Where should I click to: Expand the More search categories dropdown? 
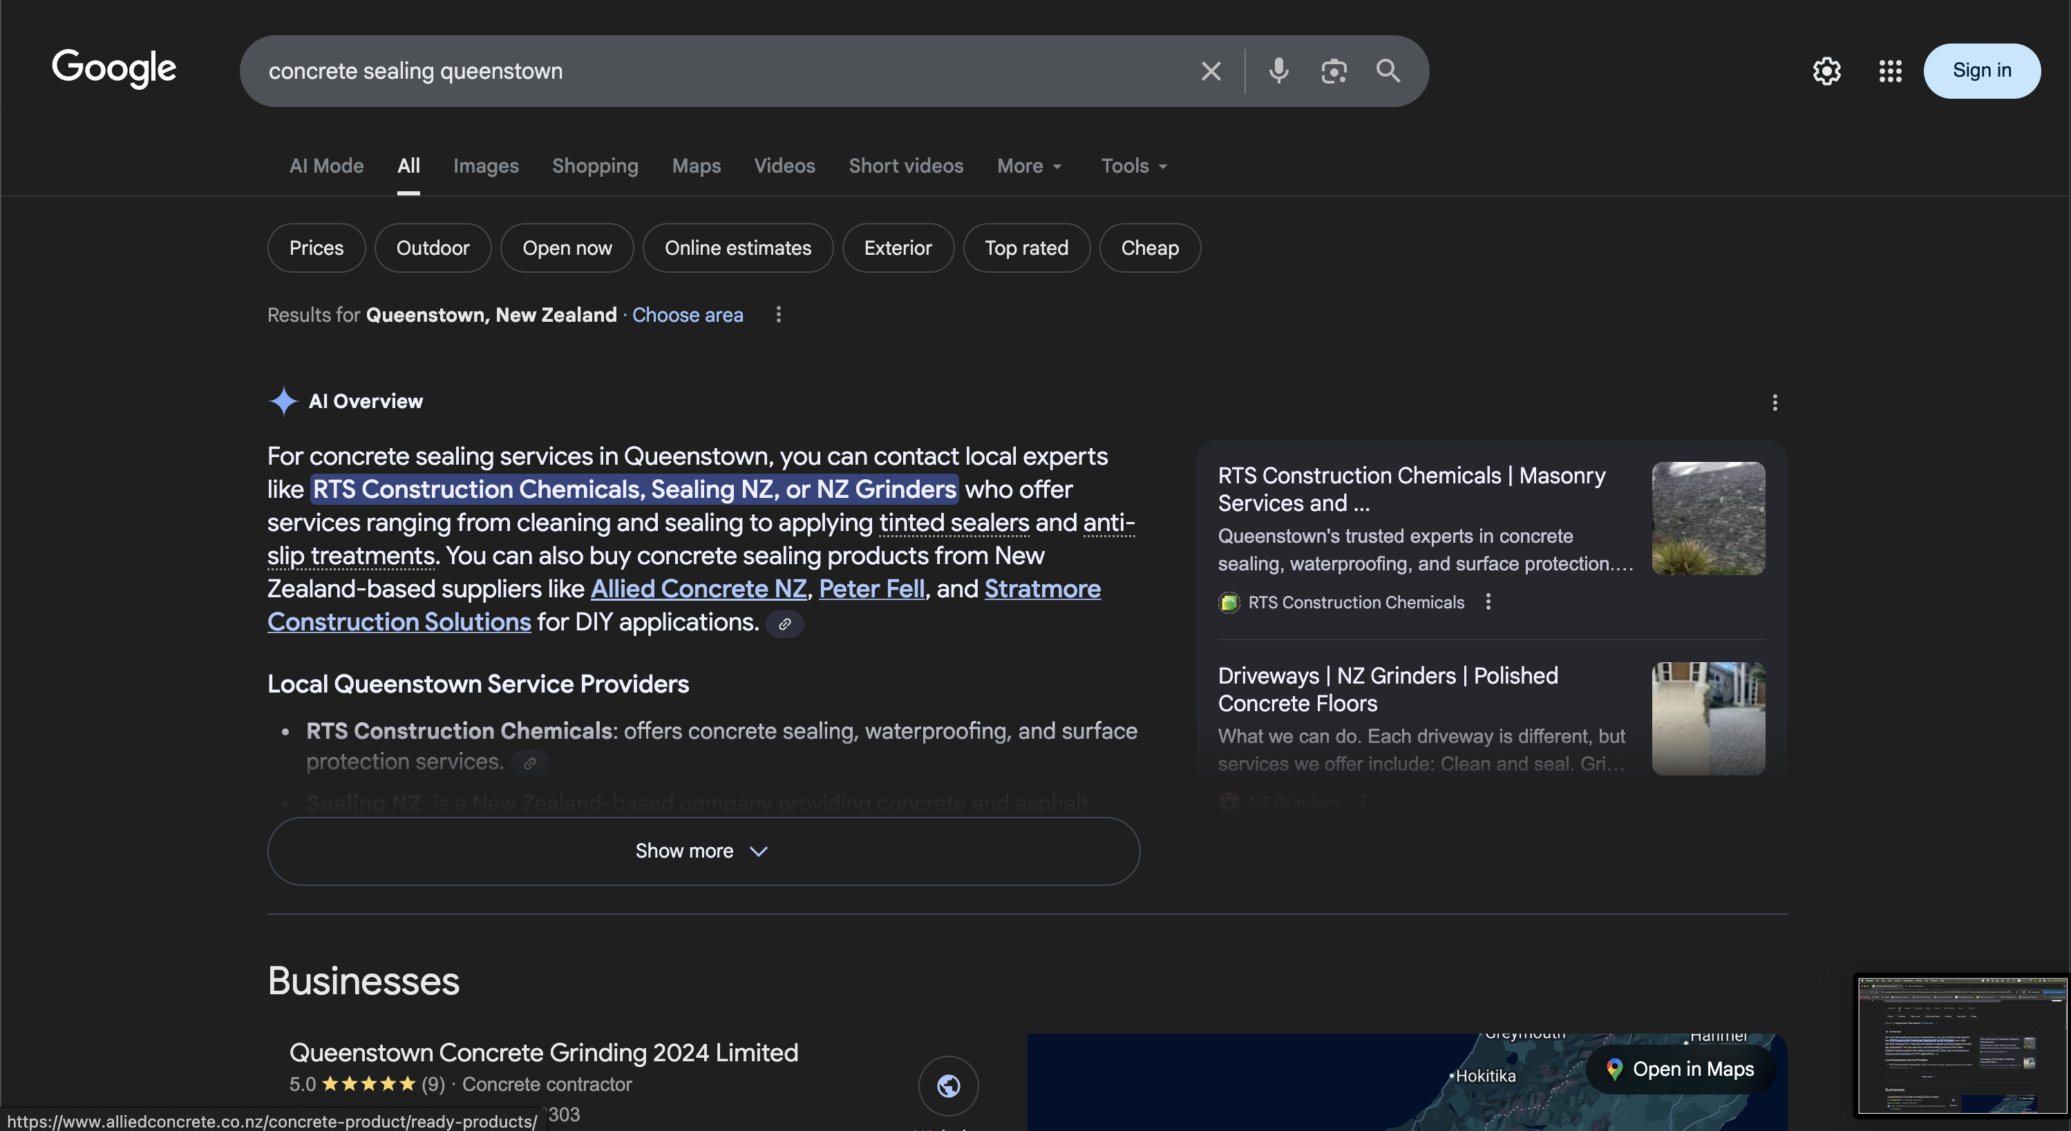point(1030,166)
